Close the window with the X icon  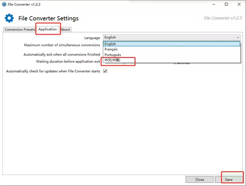pos(239,5)
